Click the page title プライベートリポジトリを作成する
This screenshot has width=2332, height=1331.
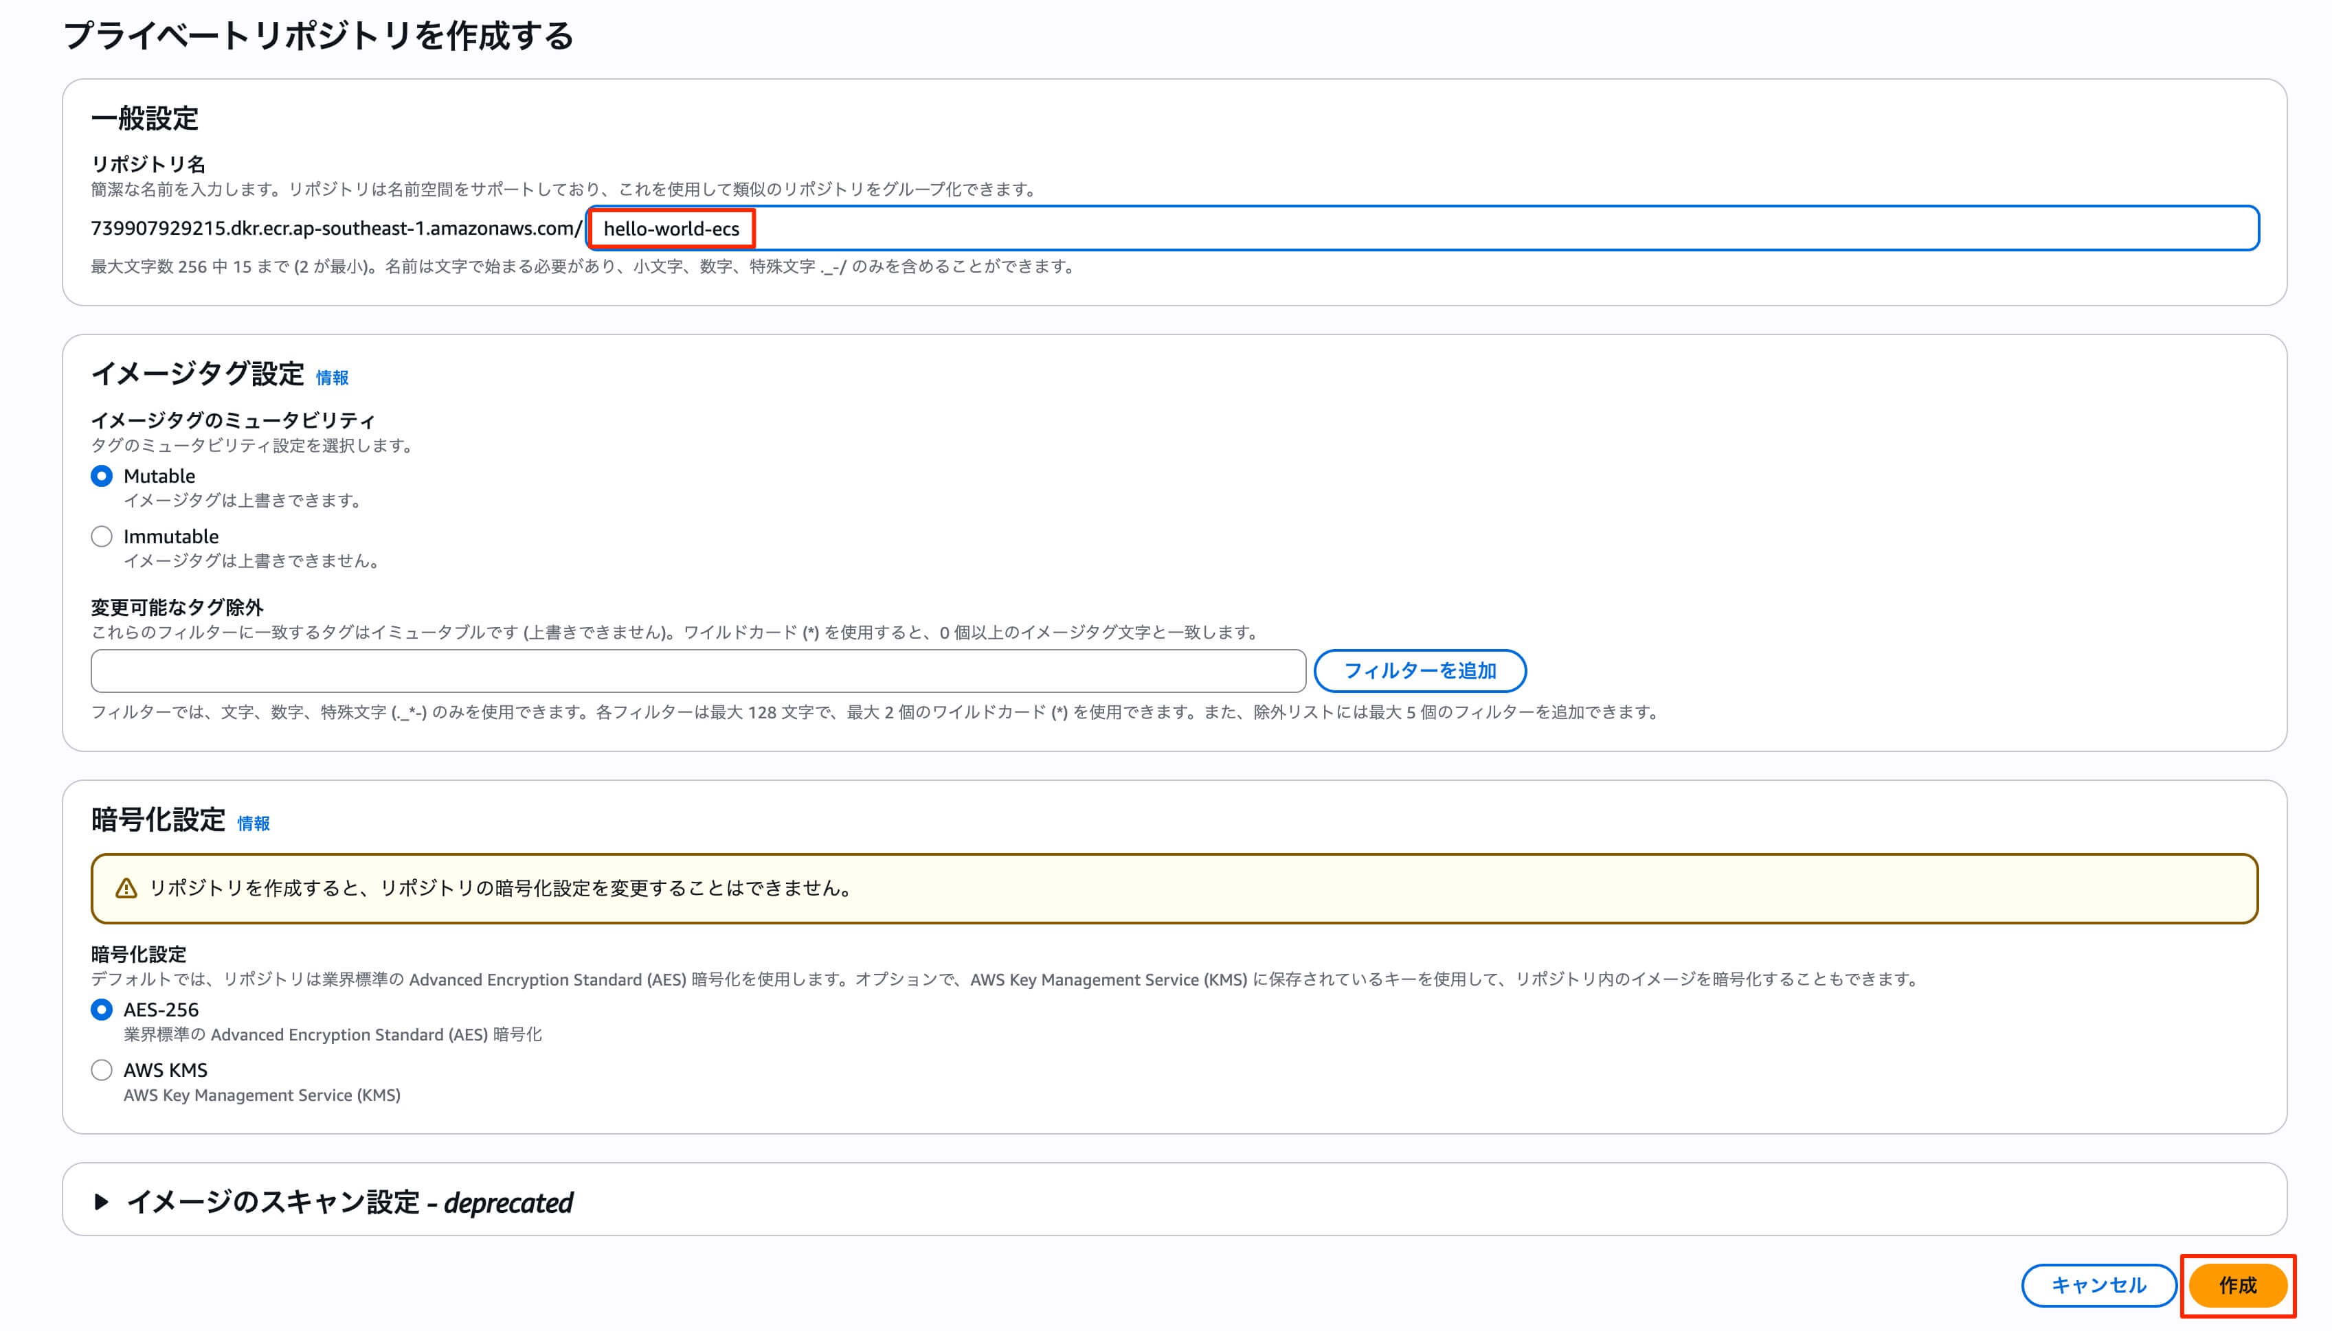[x=318, y=36]
